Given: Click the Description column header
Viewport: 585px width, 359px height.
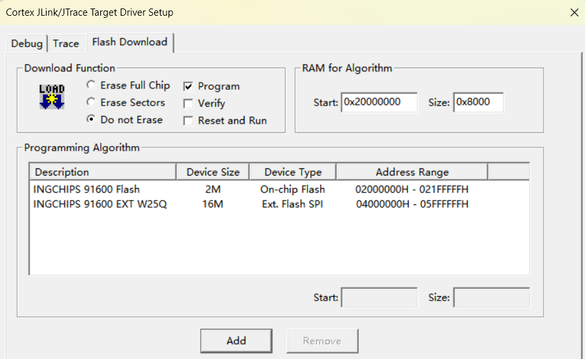Looking at the screenshot, I should [x=102, y=172].
